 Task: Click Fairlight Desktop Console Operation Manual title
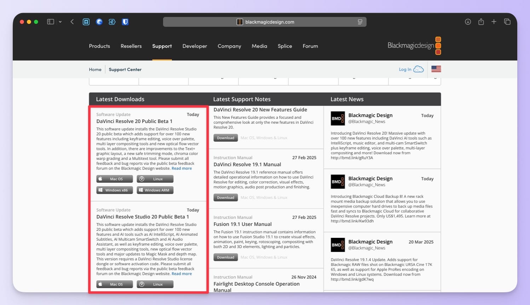[x=257, y=287]
